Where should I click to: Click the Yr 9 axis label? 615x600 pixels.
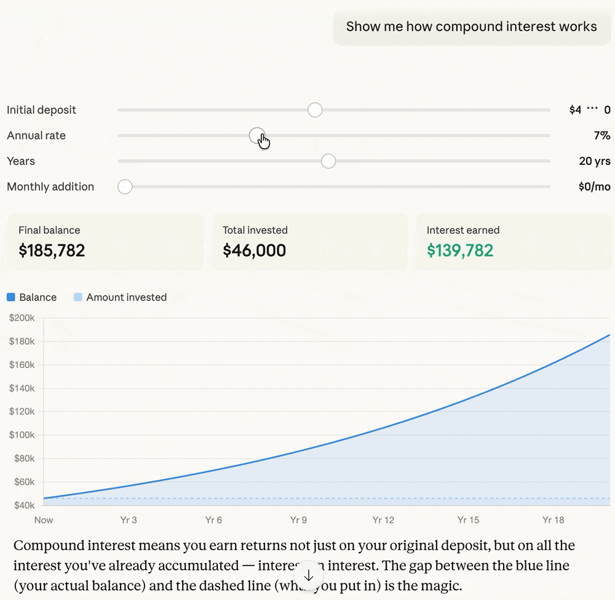tap(298, 520)
